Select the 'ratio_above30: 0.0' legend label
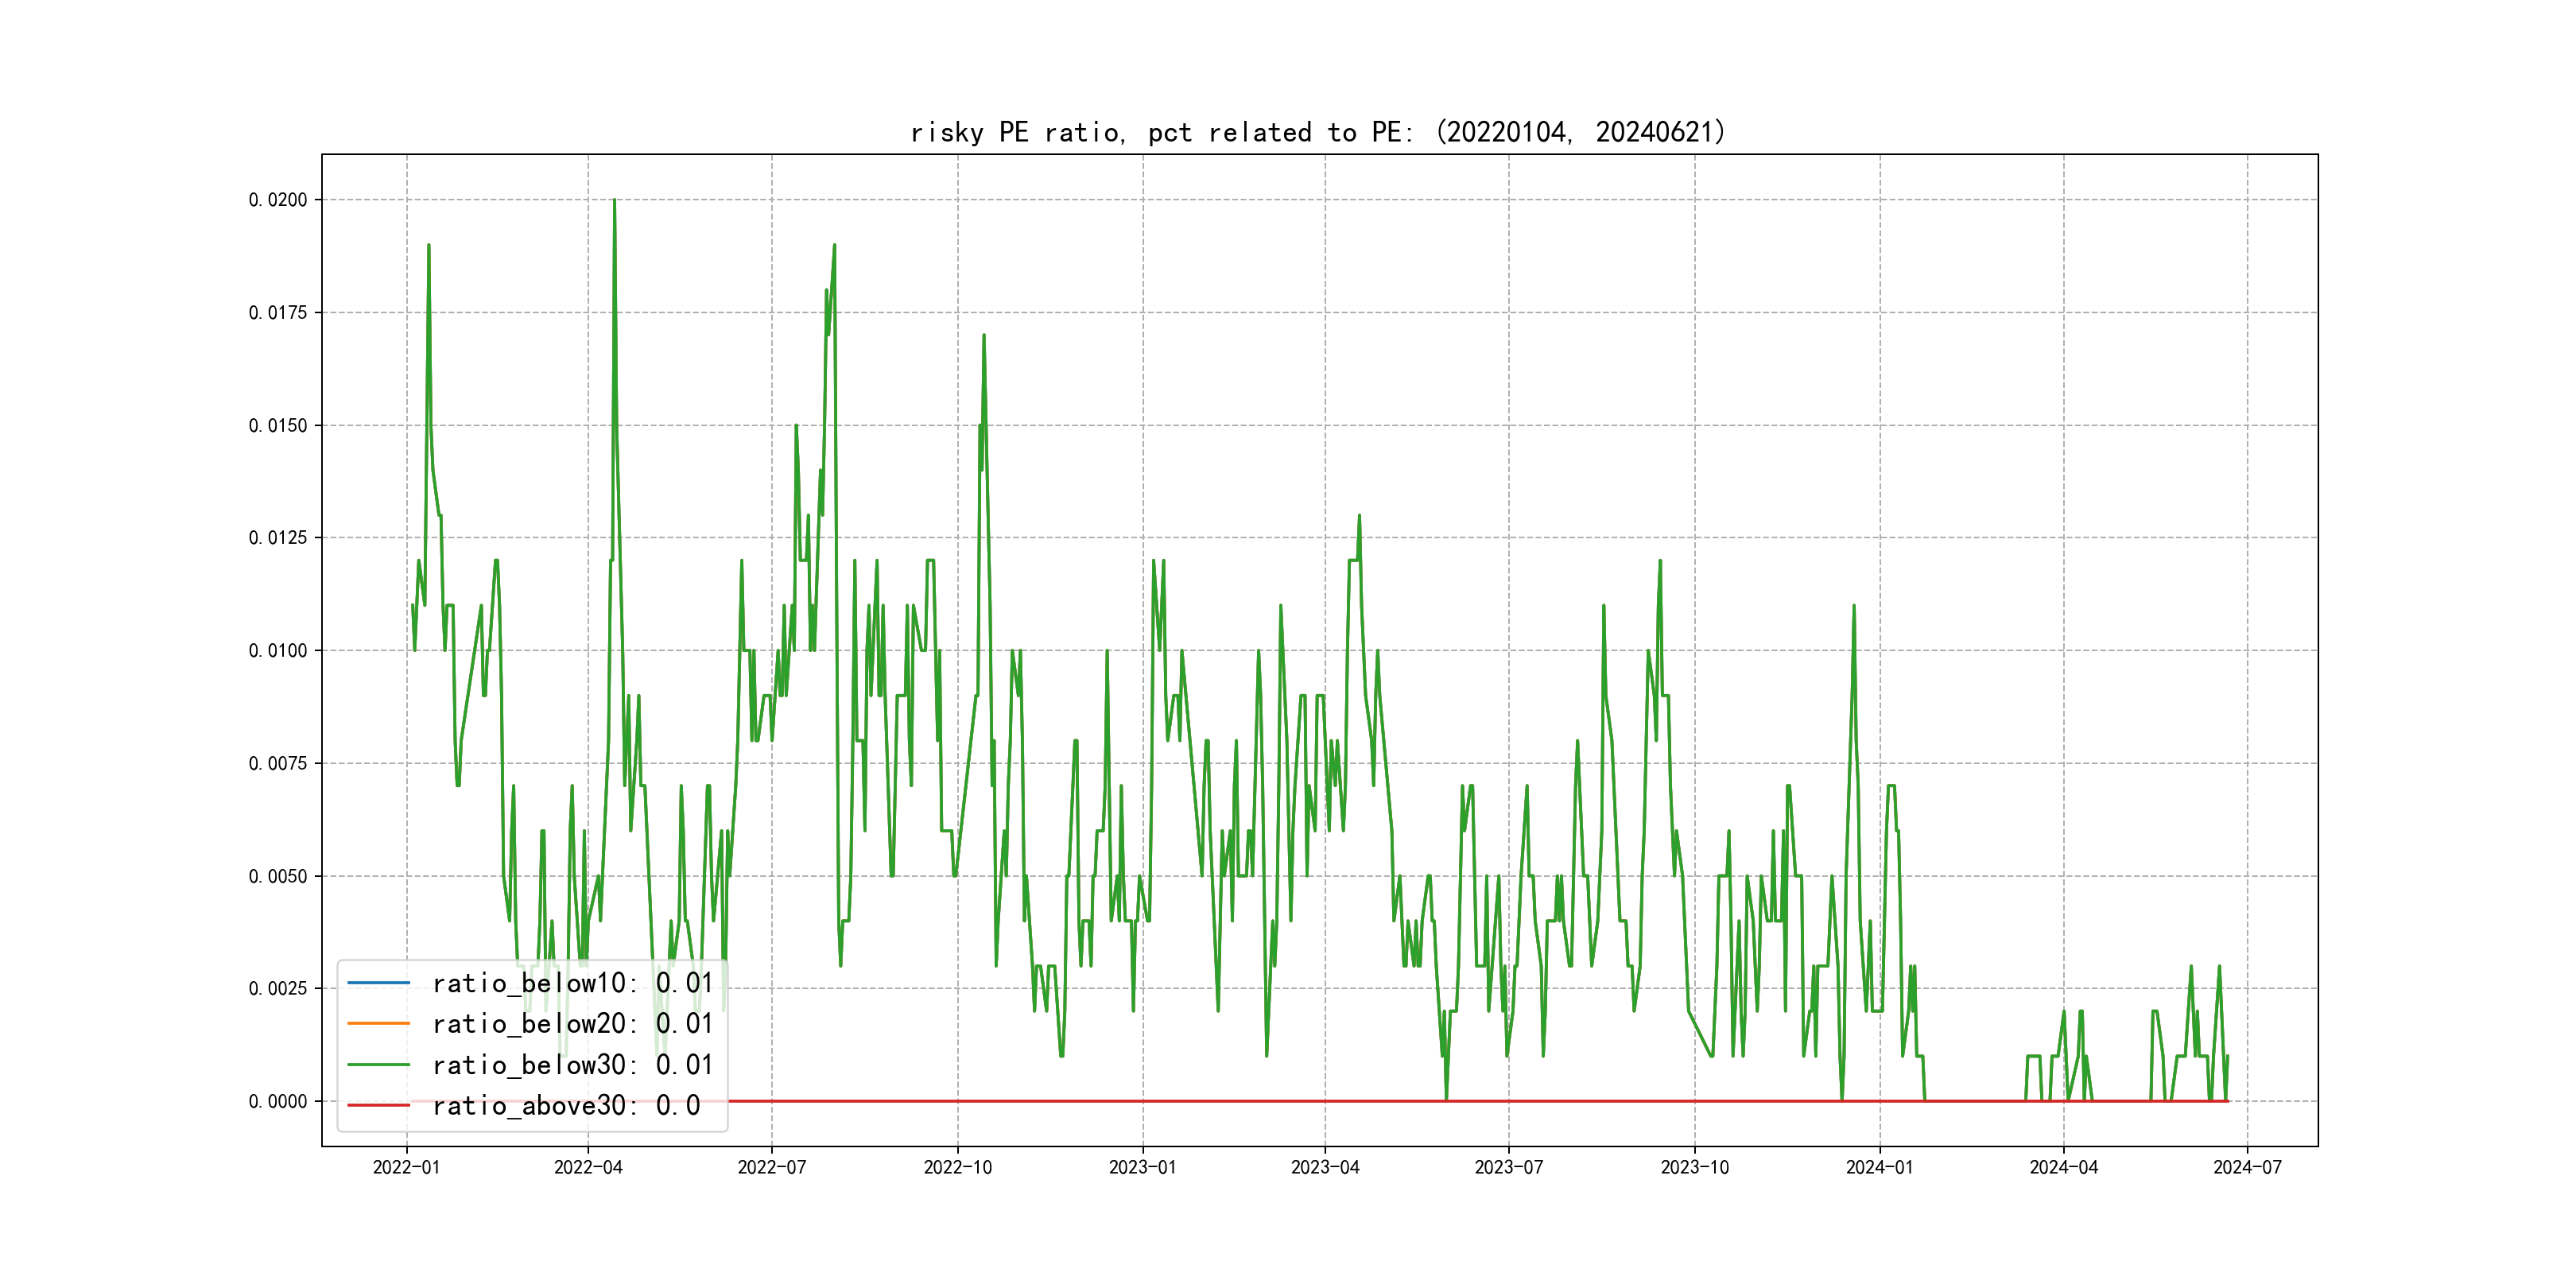Image resolution: width=2576 pixels, height=1288 pixels. point(566,1105)
